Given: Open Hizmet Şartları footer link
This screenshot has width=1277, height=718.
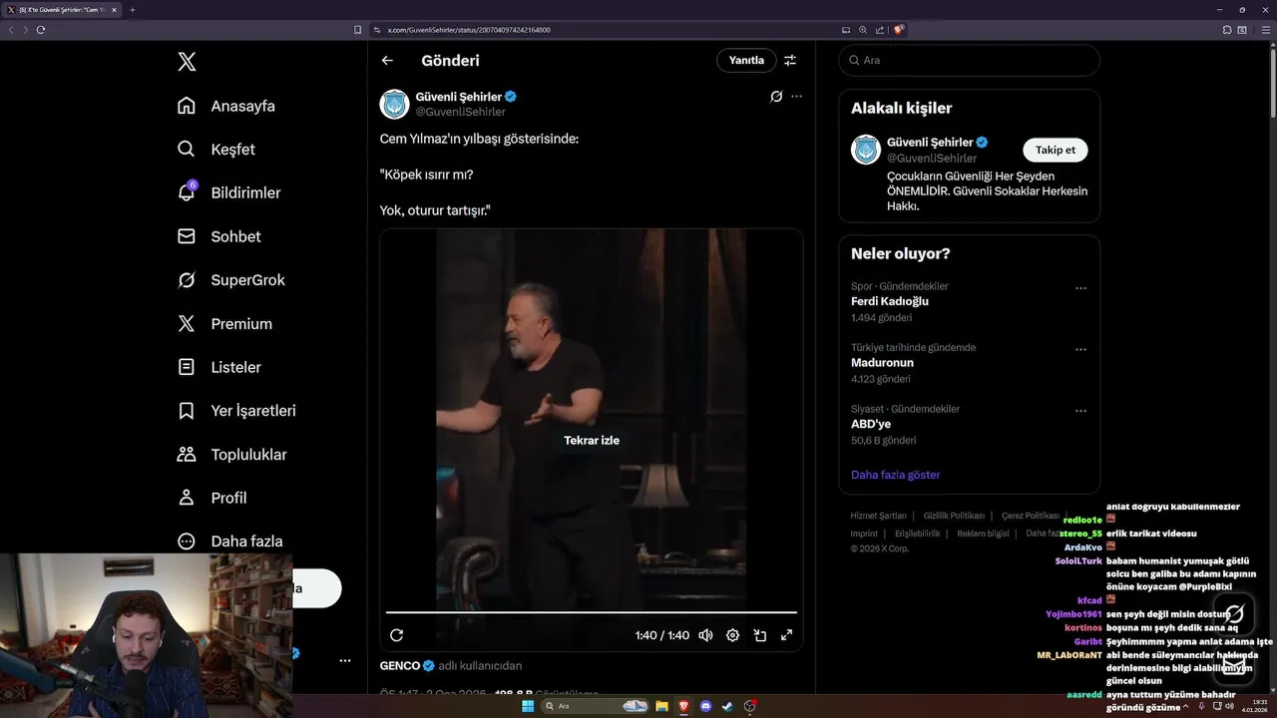Looking at the screenshot, I should [878, 516].
